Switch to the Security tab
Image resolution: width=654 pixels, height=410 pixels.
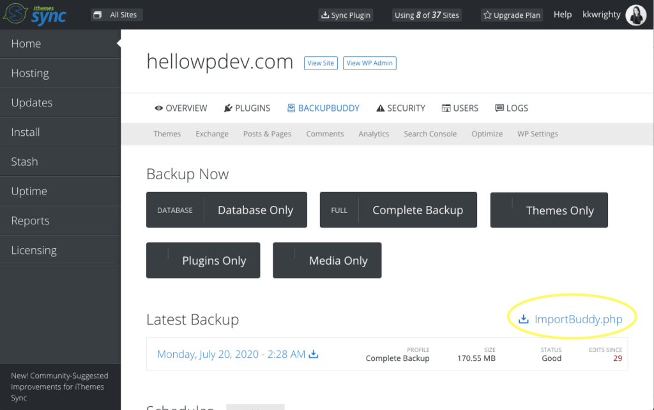click(401, 108)
